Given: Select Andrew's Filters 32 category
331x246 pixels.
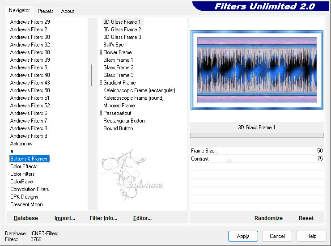Looking at the screenshot, I should click(x=30, y=45).
